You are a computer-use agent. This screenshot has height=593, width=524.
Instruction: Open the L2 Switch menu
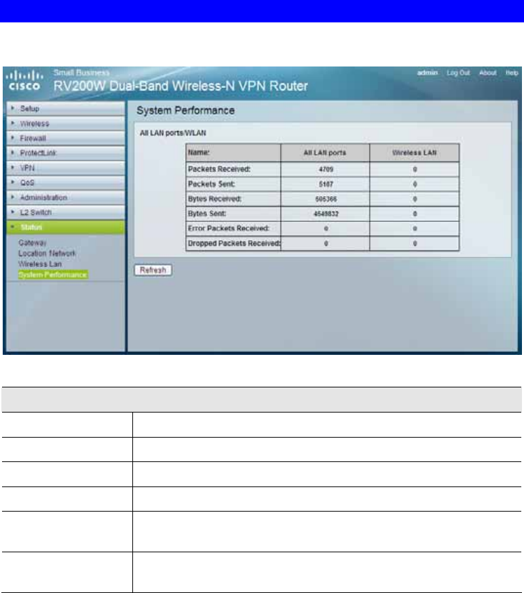(65, 212)
